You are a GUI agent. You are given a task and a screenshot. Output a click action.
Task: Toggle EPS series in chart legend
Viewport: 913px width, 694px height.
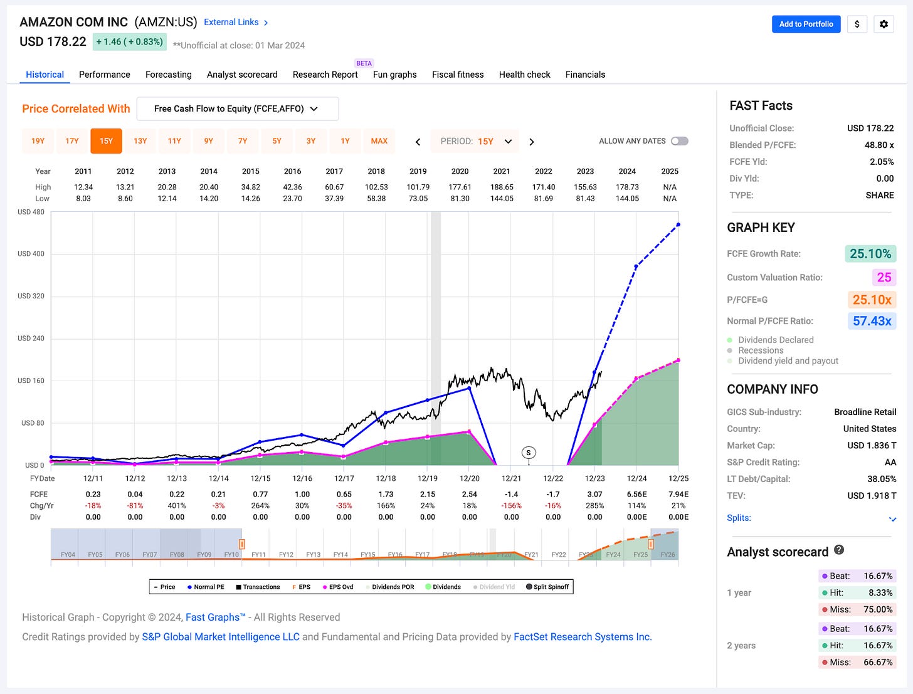click(x=302, y=587)
